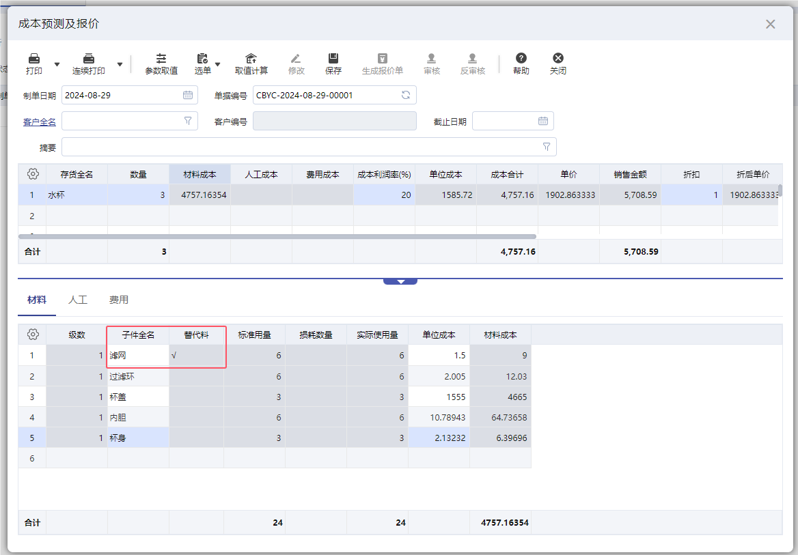Collapse panel using the blue divider arrow
This screenshot has width=798, height=555.
pos(400,281)
